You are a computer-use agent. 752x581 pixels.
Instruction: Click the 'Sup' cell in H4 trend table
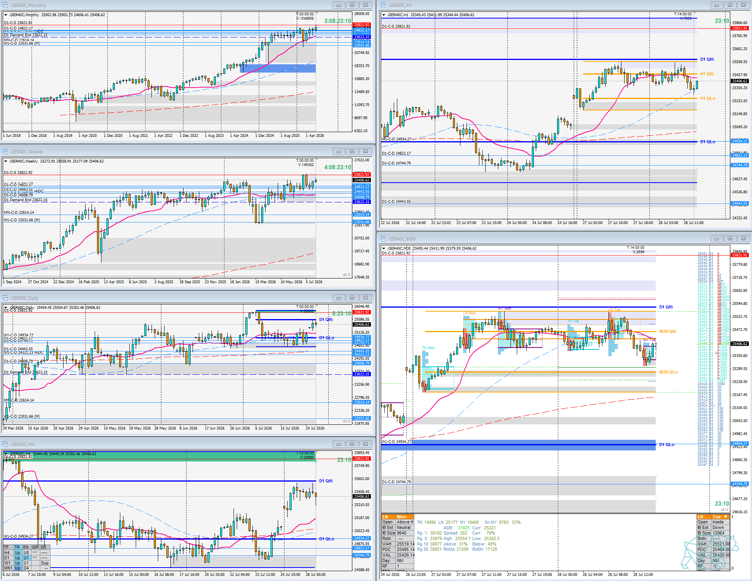coord(45,563)
